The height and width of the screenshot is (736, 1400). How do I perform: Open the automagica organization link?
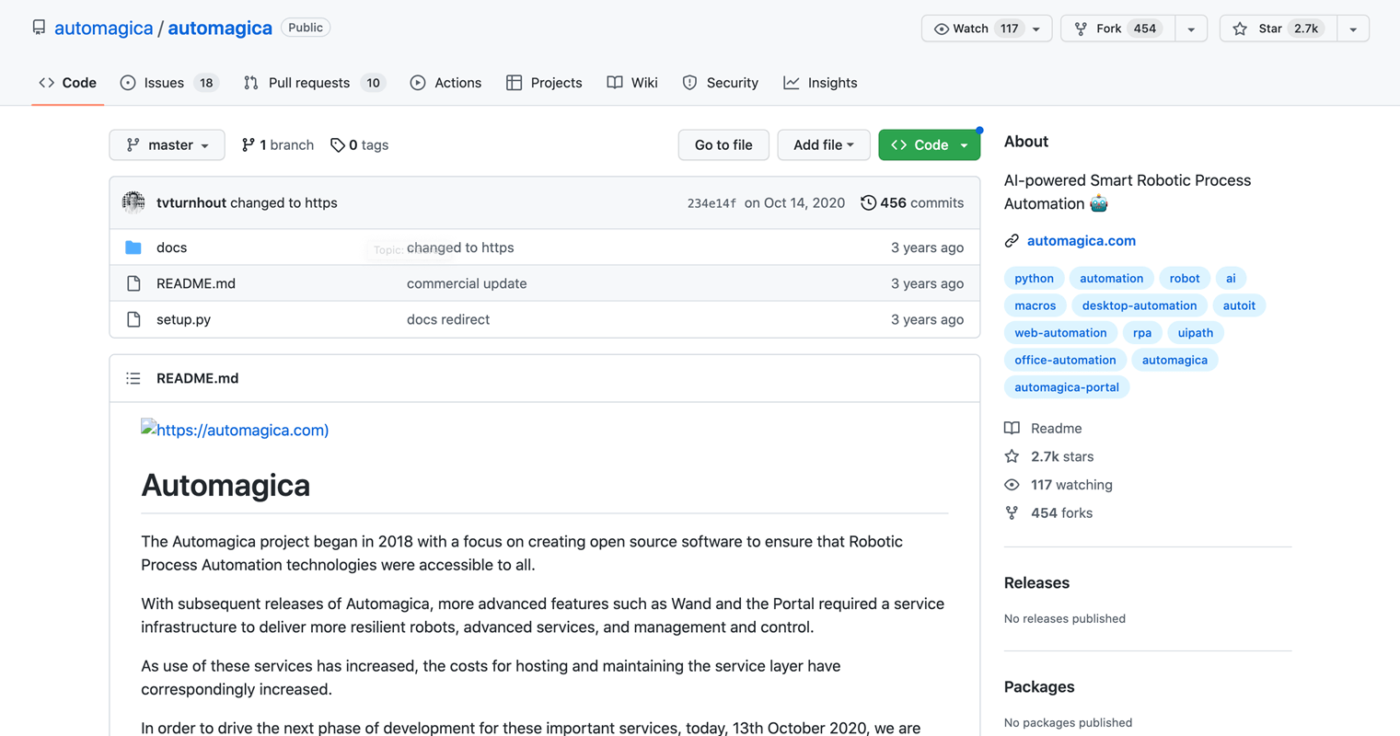click(x=103, y=28)
